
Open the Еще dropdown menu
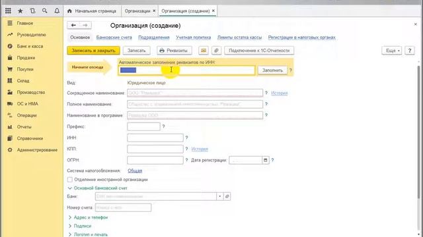pos(392,51)
